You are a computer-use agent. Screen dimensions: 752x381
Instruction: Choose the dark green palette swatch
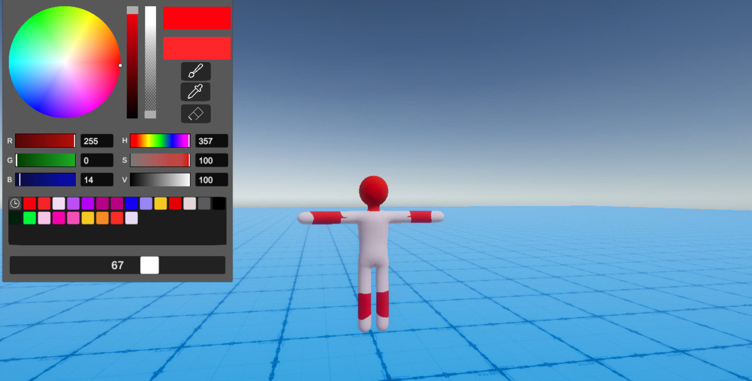[x=15, y=218]
